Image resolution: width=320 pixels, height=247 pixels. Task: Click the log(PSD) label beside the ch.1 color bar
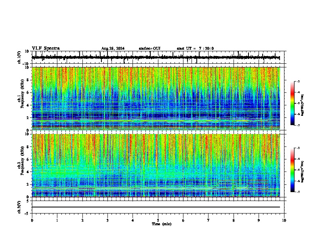302,105
